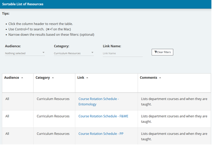The width and height of the screenshot is (212, 145).
Task: Click the sort arrow beside Audience column header
Action: pos(22,78)
